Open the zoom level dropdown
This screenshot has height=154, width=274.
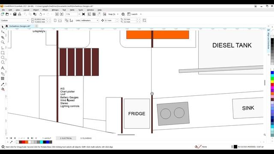(79, 14)
